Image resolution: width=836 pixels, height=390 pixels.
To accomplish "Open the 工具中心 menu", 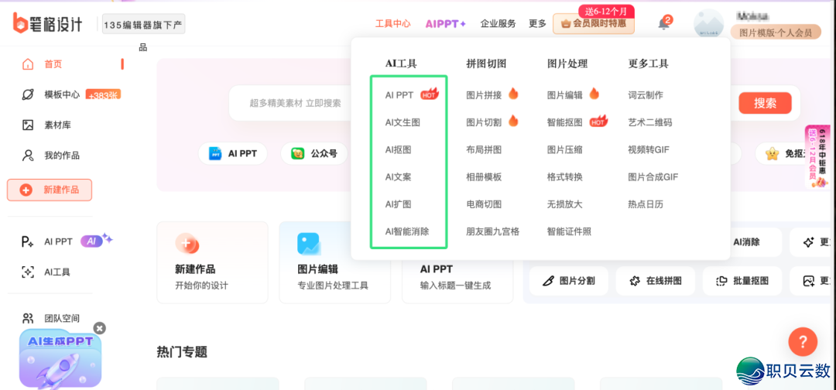I will (392, 24).
